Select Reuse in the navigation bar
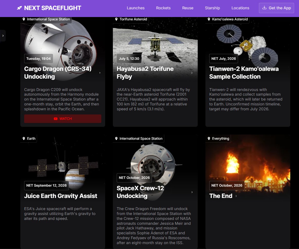This screenshot has height=249, width=299. (x=188, y=8)
